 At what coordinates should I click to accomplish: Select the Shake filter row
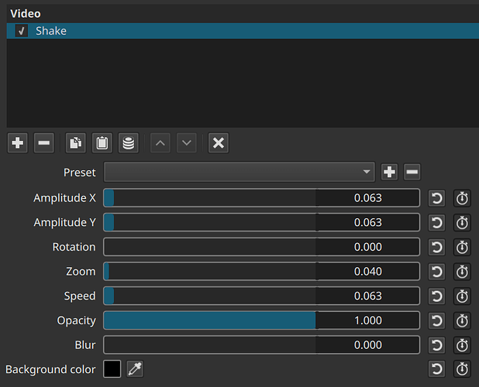[x=243, y=31]
